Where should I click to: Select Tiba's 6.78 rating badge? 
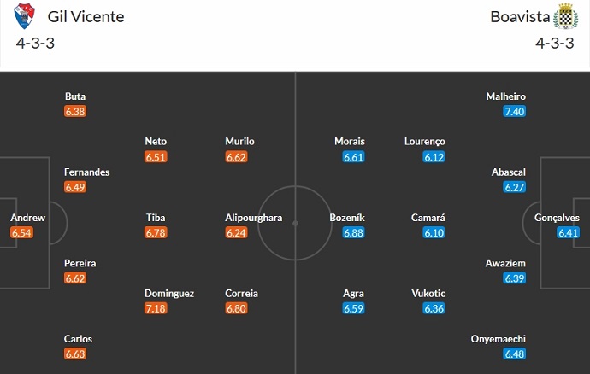coord(156,232)
